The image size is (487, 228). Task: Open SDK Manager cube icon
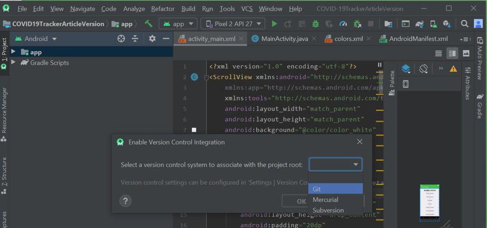coord(447,24)
